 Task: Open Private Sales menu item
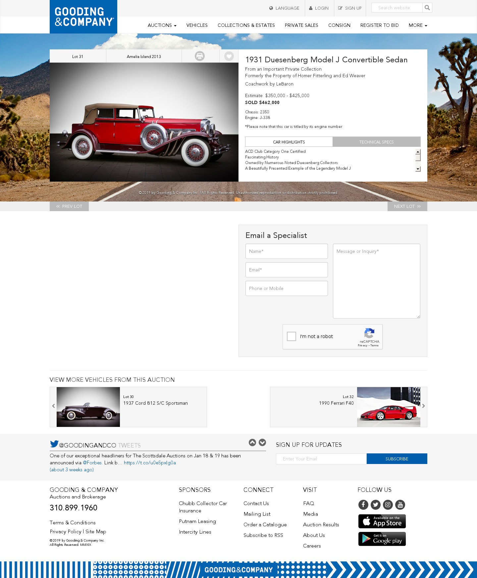coord(301,25)
